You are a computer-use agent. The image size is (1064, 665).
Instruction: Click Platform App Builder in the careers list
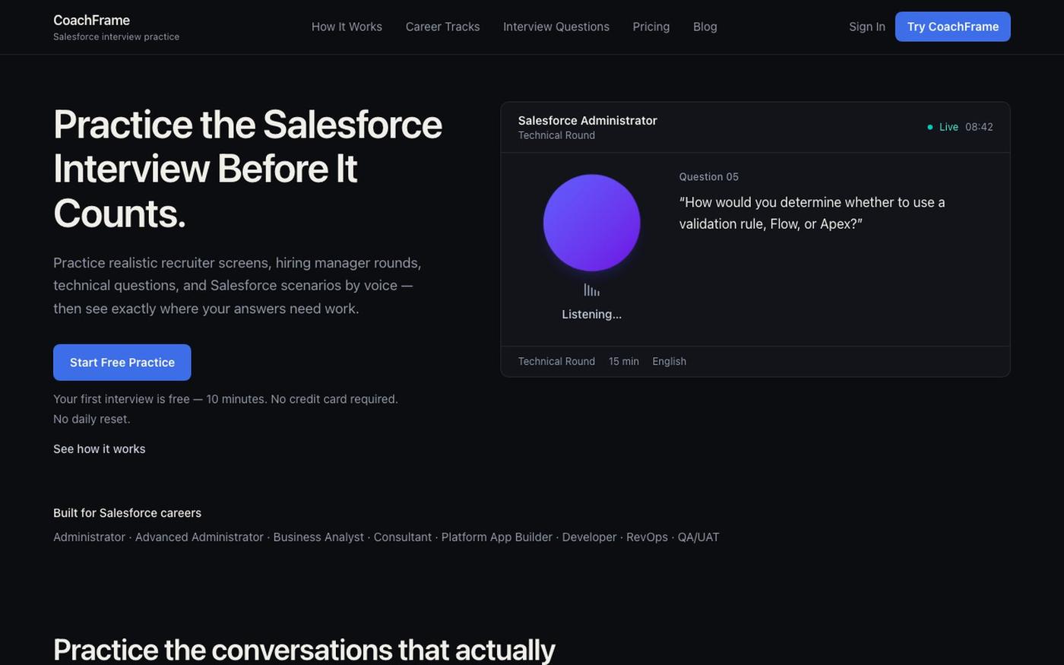pyautogui.click(x=497, y=537)
